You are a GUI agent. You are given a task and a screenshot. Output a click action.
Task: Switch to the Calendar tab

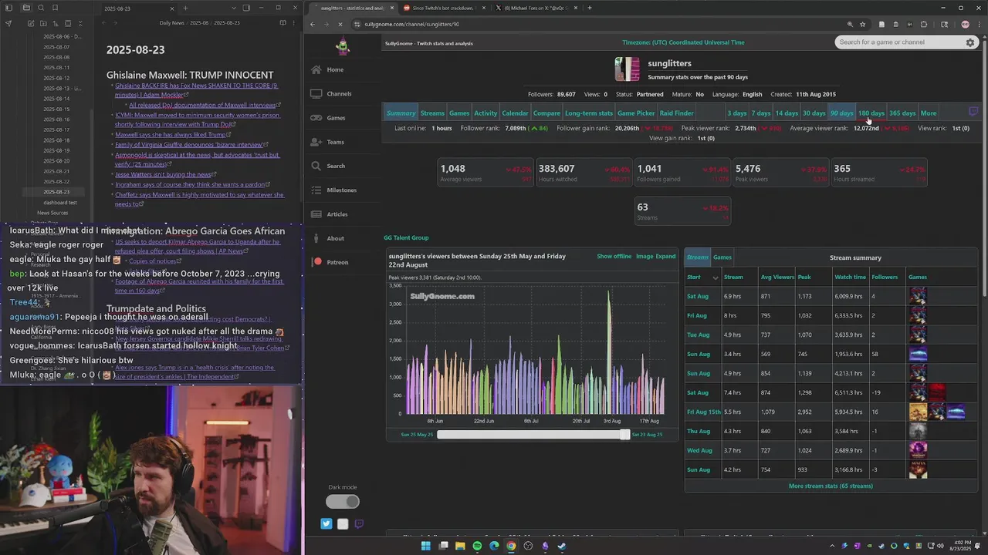(515, 113)
